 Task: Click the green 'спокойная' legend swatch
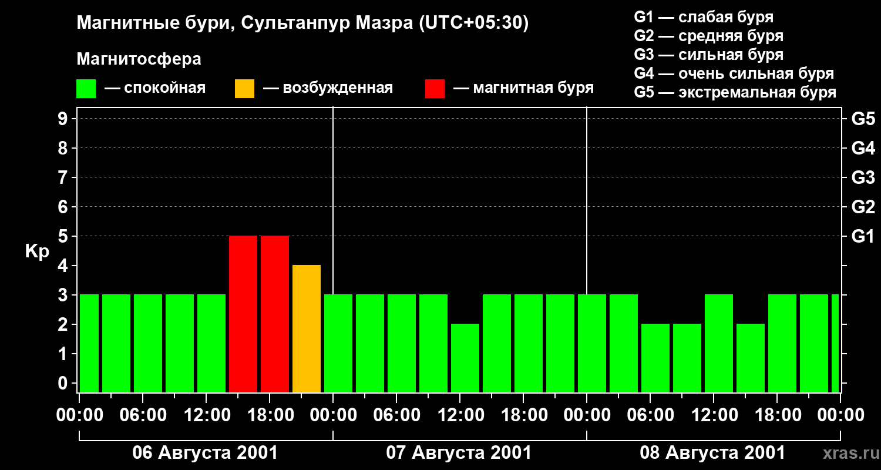(86, 89)
